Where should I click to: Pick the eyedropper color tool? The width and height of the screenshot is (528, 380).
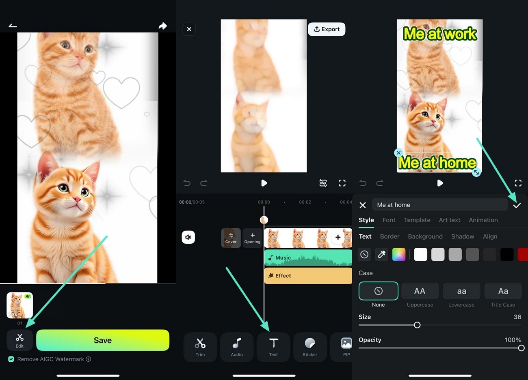pyautogui.click(x=381, y=254)
